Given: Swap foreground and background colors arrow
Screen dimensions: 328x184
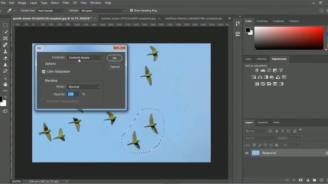Looking at the screenshot, I should coord(6,97).
